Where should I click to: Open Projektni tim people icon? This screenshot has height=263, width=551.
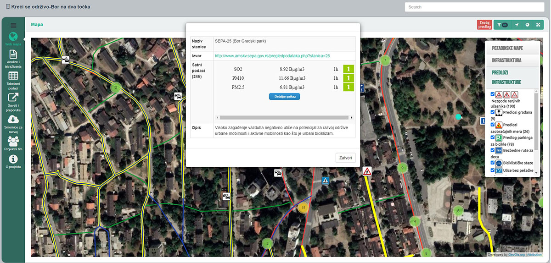coord(13,142)
